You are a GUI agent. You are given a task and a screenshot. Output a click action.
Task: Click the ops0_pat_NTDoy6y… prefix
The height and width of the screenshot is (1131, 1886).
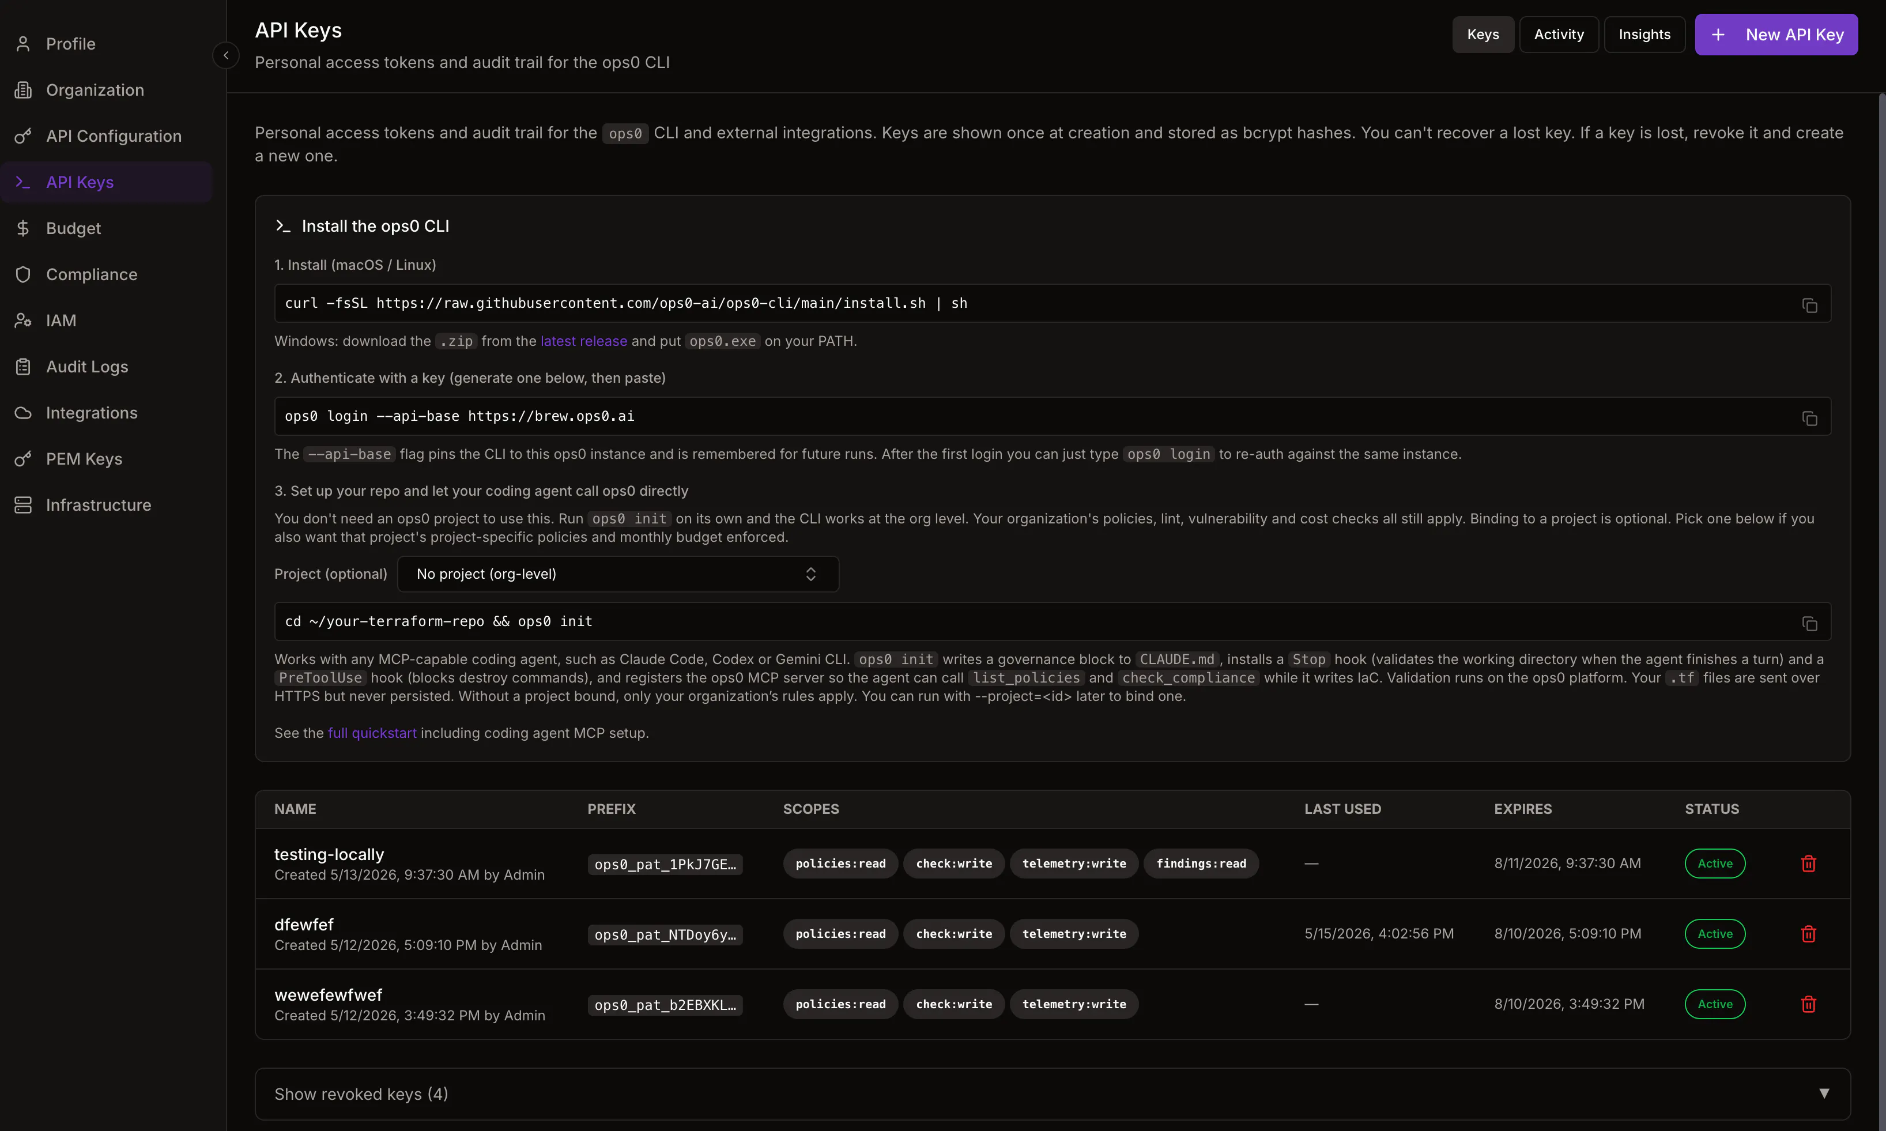665,934
